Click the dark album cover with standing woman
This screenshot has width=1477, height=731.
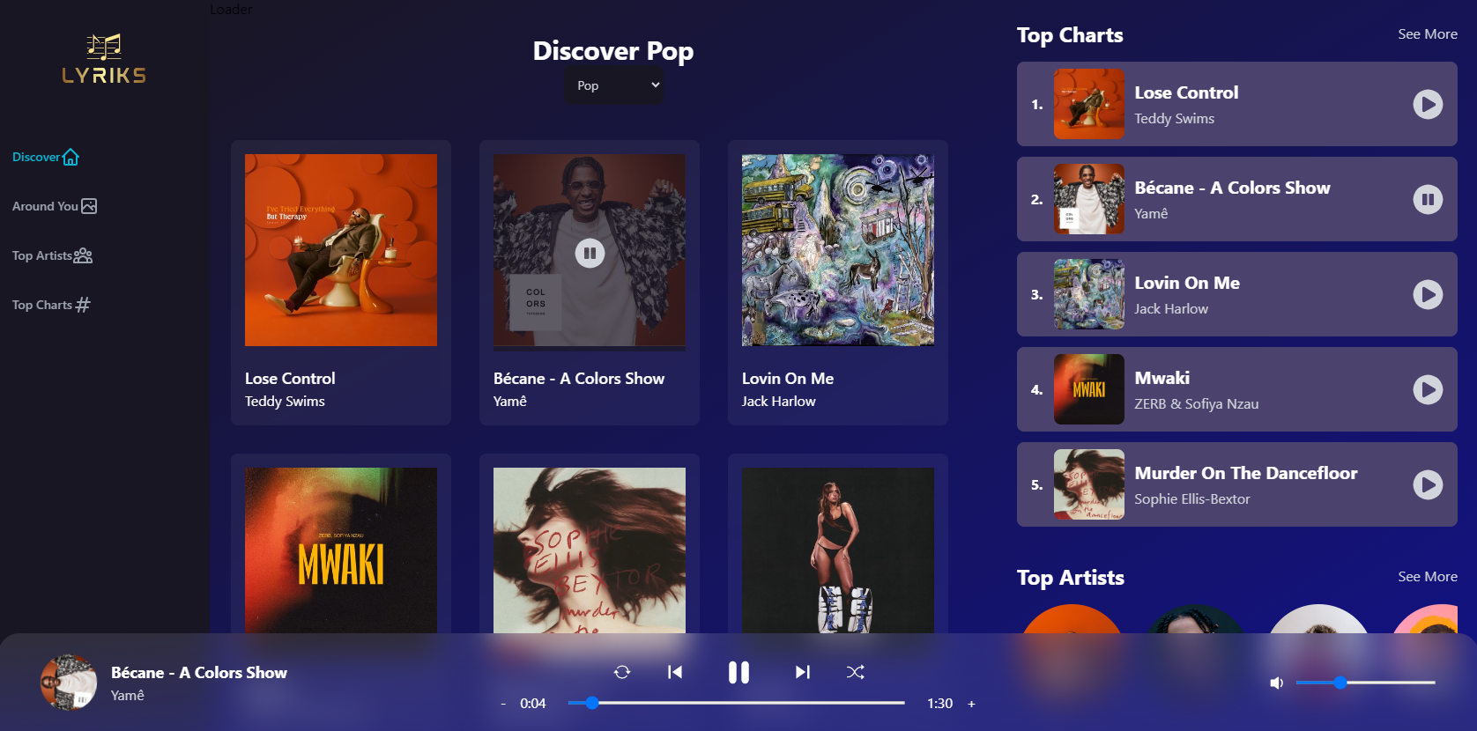(838, 550)
